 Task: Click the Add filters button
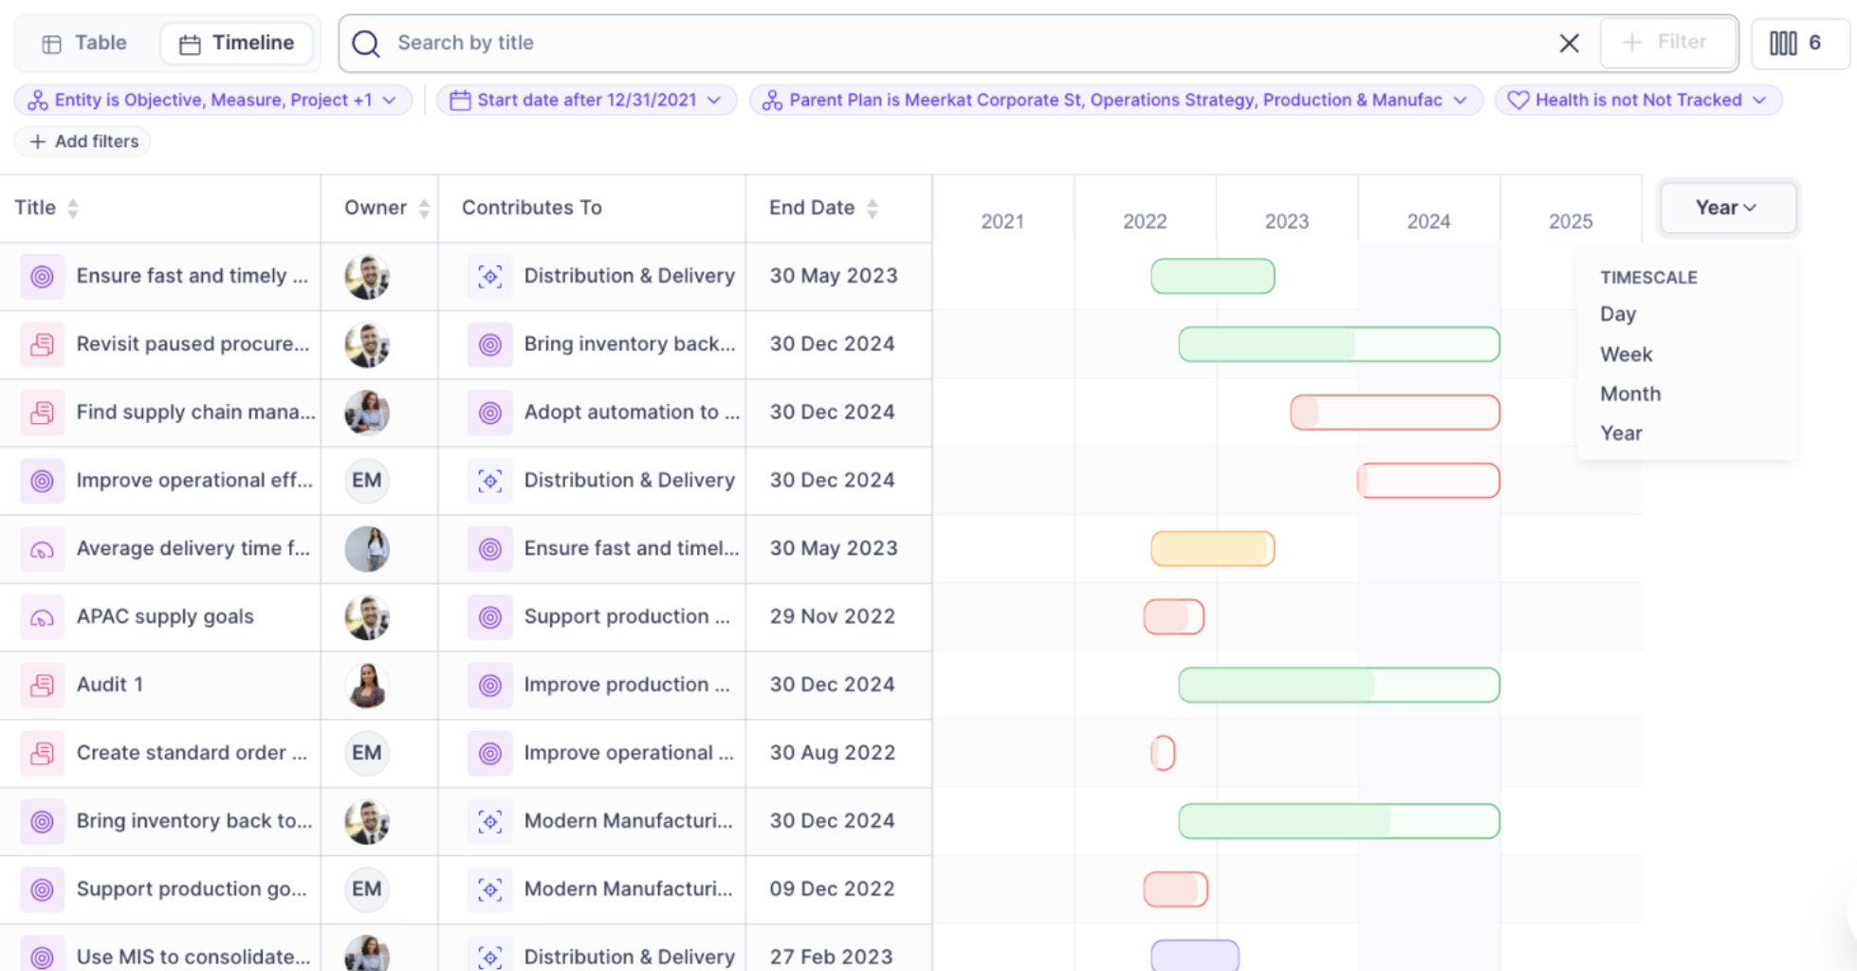point(83,141)
